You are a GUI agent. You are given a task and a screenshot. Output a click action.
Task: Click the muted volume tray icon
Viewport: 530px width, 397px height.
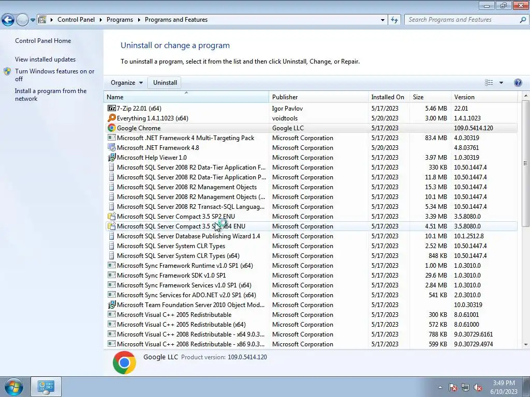tap(478, 387)
